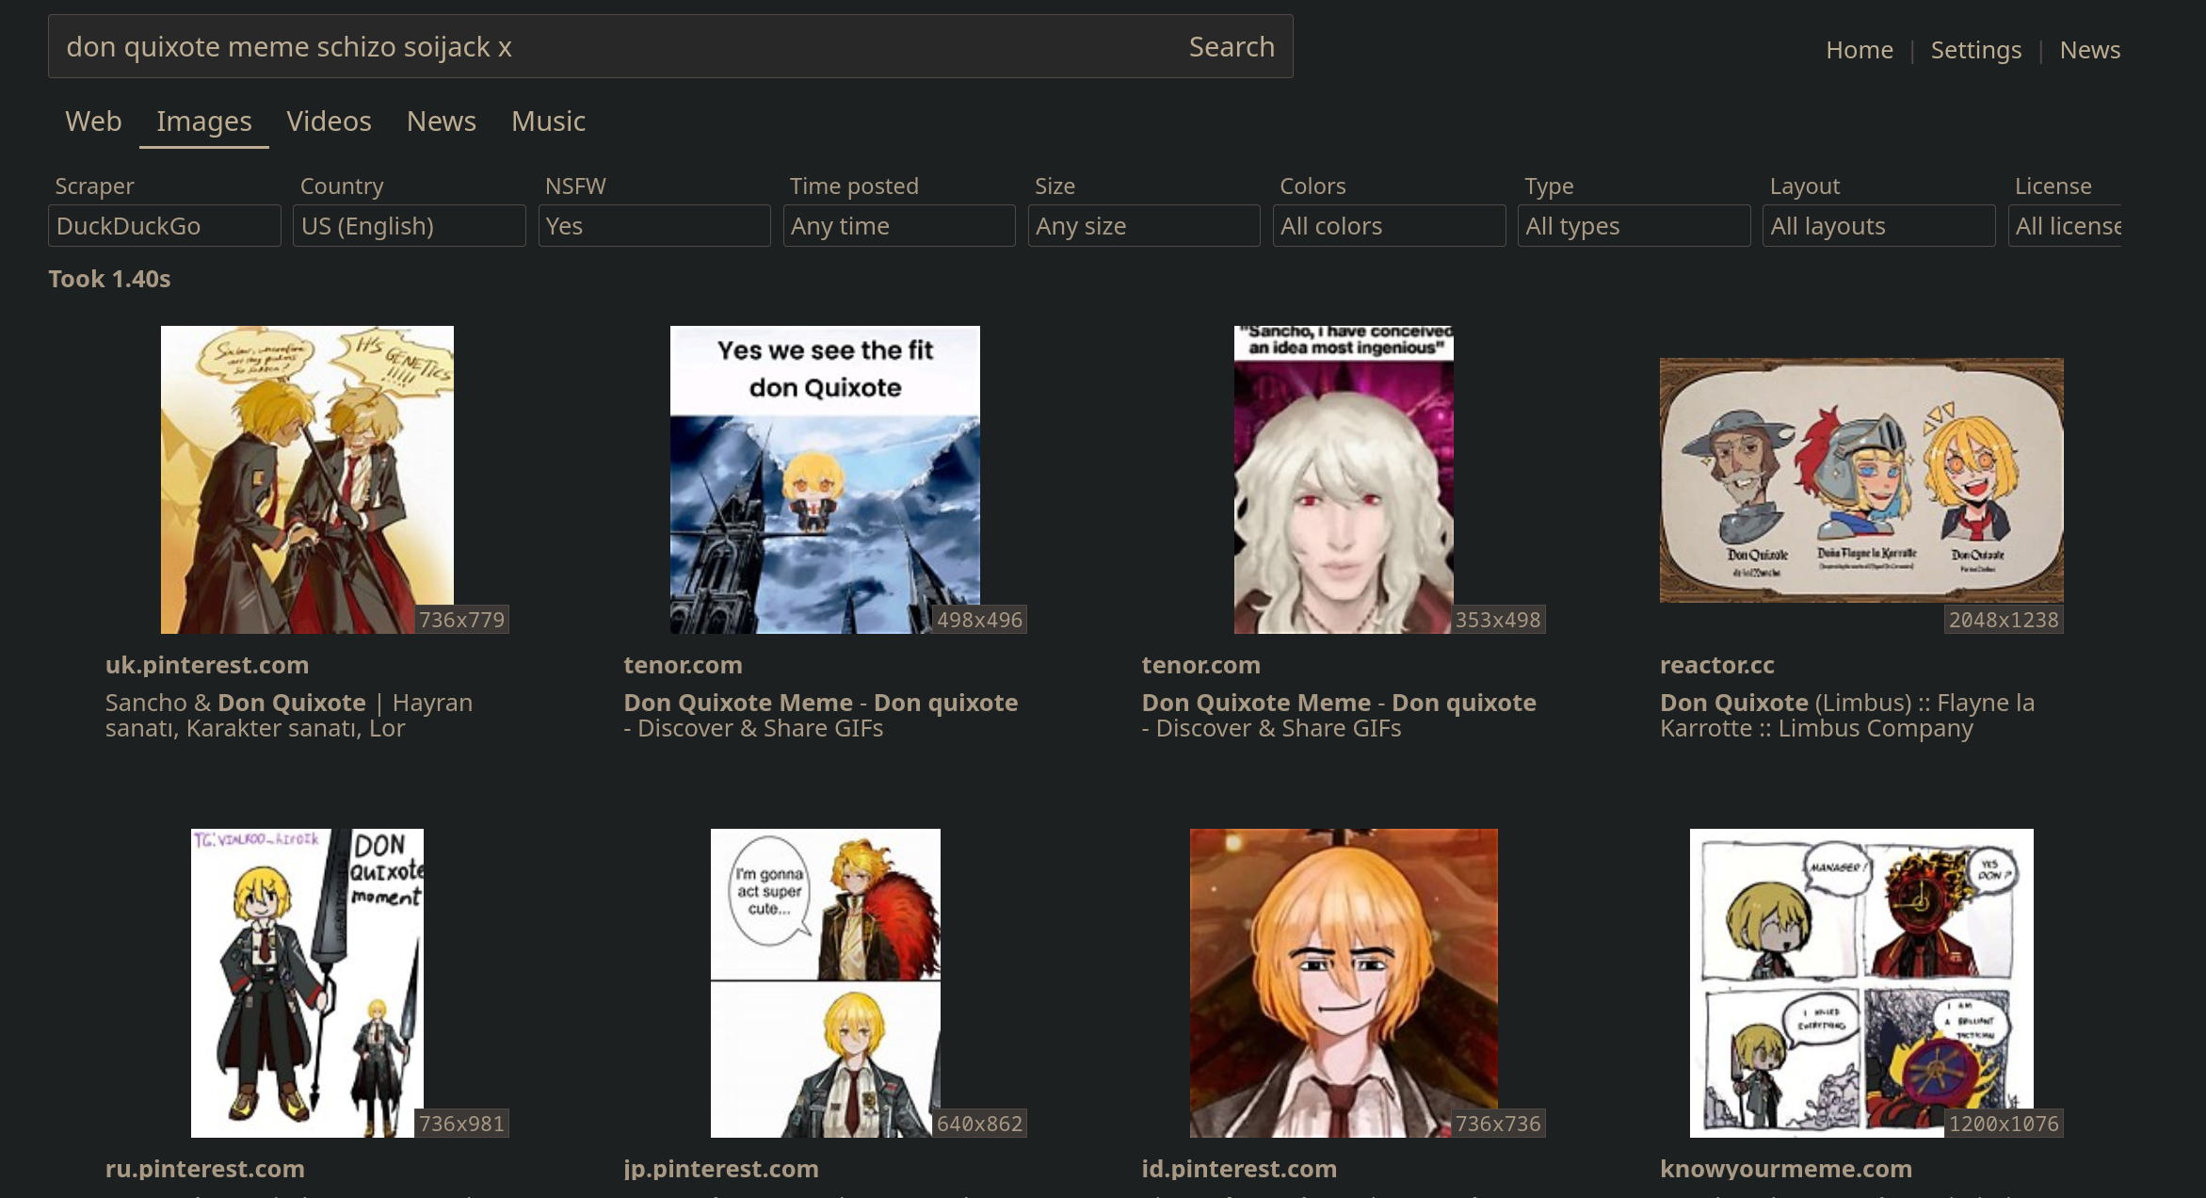Image resolution: width=2206 pixels, height=1198 pixels.
Task: Open the Don Quixote Meme title under the 353x498 image
Action: [1339, 716]
